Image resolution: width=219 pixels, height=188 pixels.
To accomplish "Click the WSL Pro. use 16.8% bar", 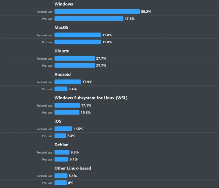I will click(x=67, y=112).
